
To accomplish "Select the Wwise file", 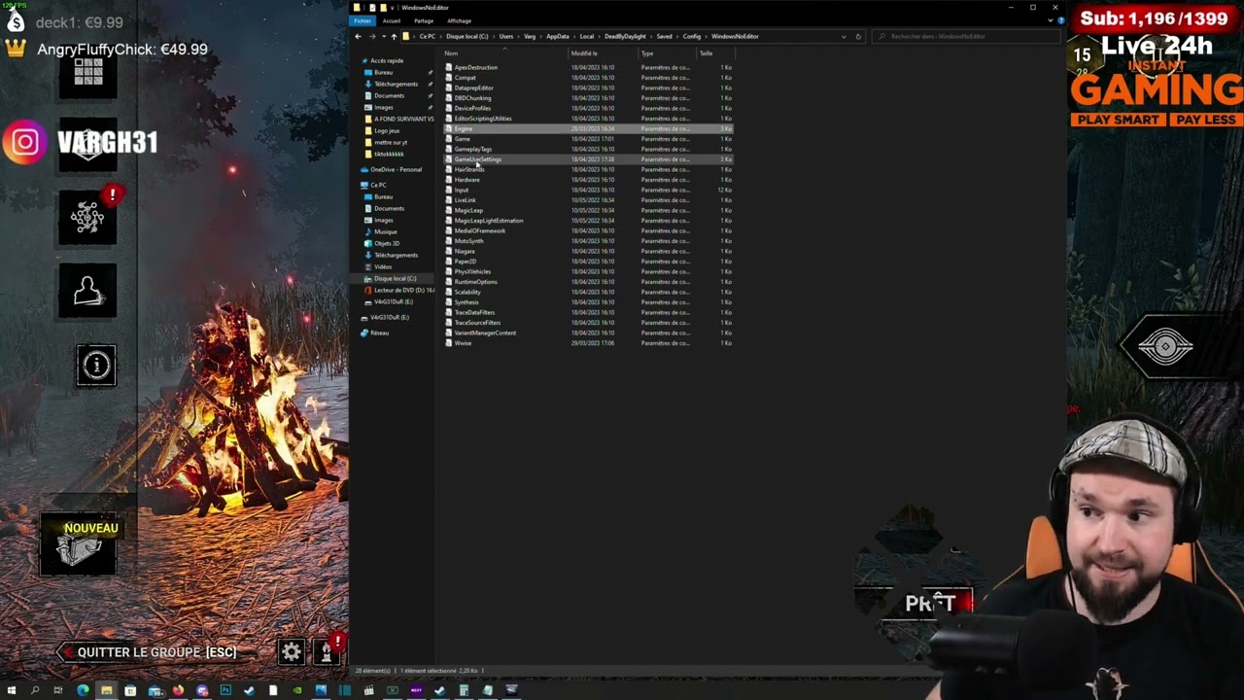I will (x=463, y=343).
